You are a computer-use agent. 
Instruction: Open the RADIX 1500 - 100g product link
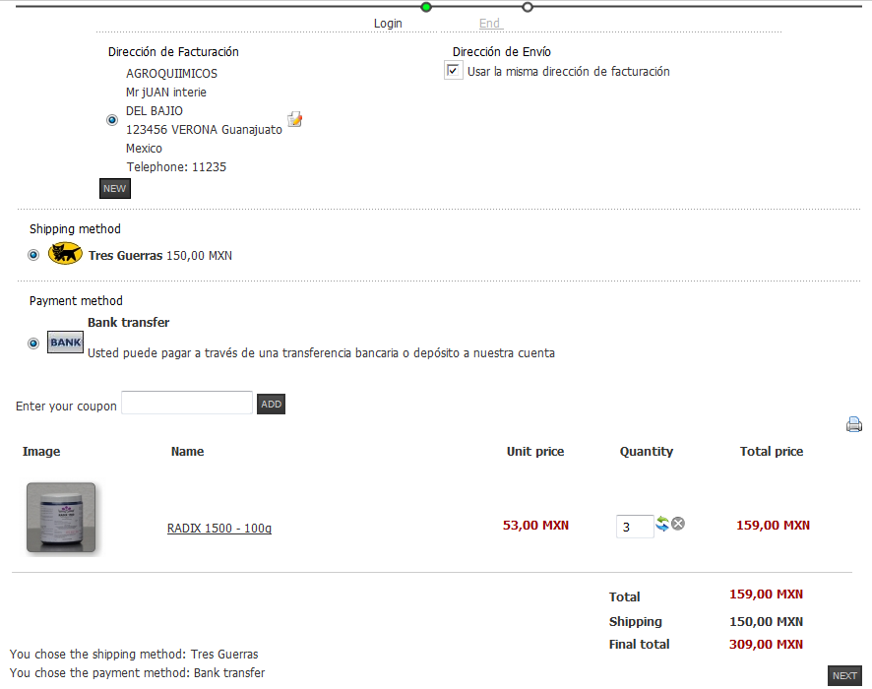[219, 529]
